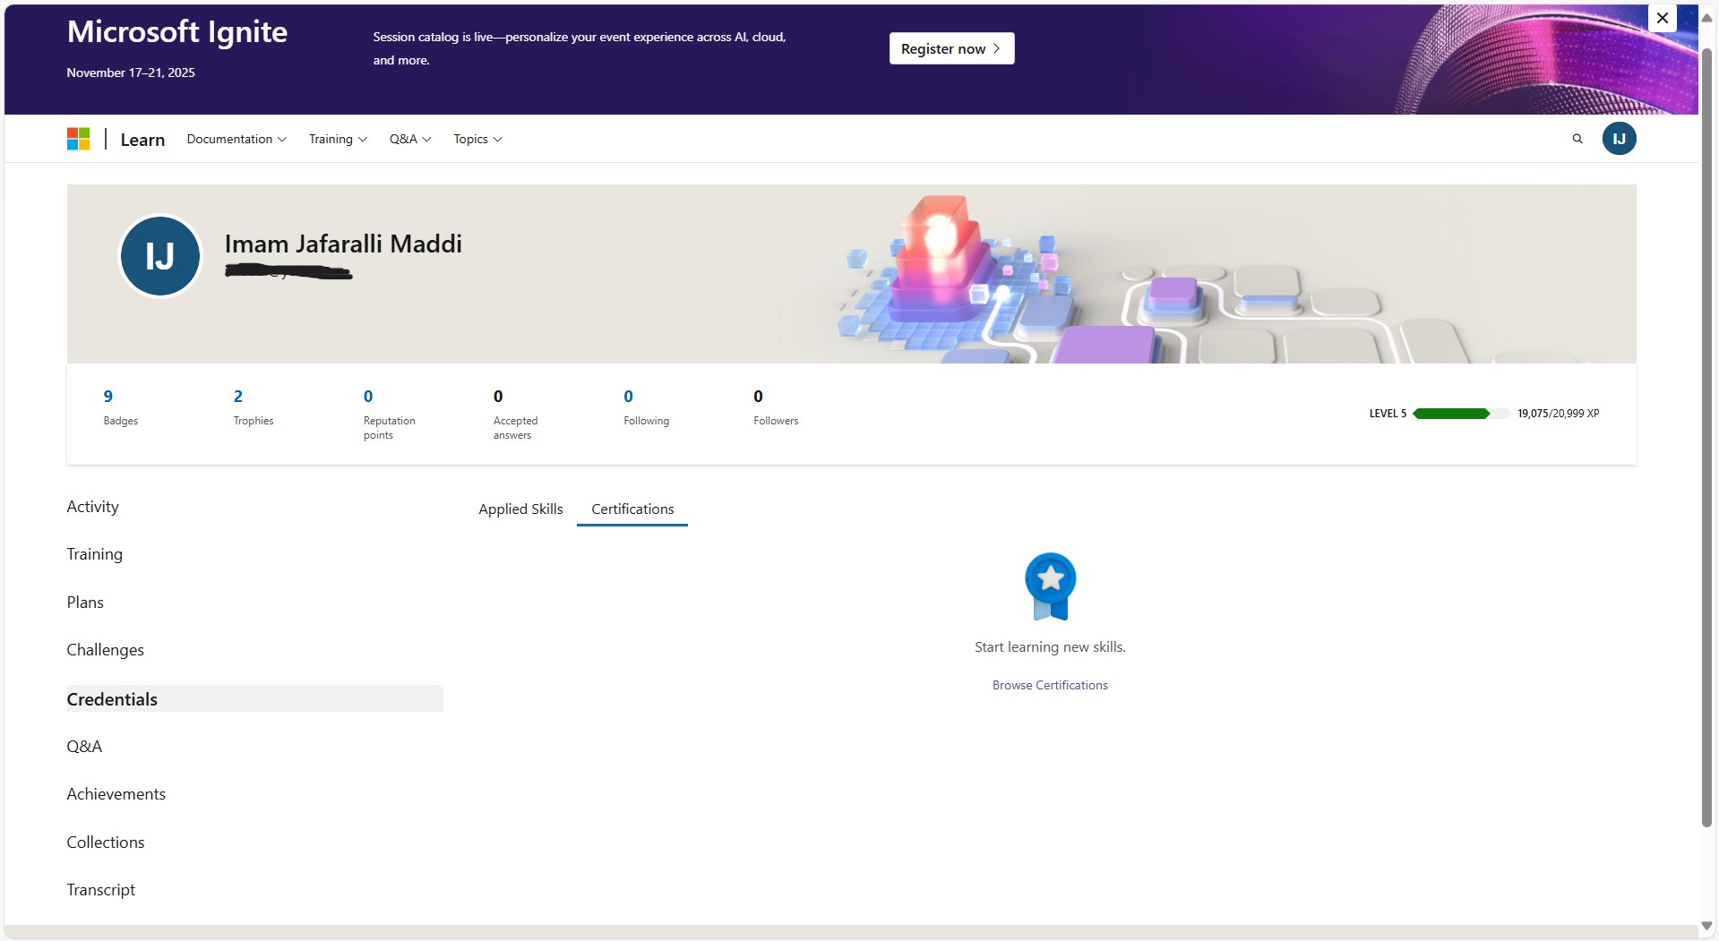The height and width of the screenshot is (941, 1719).
Task: Expand the Documentation dropdown
Action: [x=236, y=139]
